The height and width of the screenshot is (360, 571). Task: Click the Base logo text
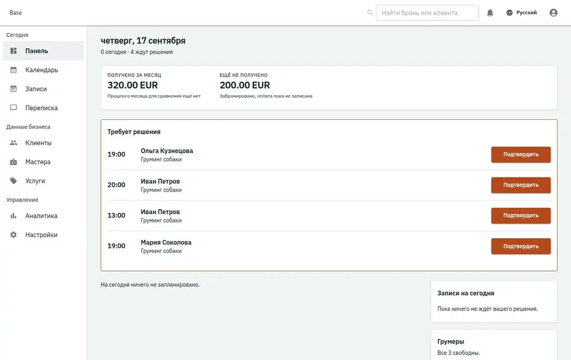click(16, 13)
